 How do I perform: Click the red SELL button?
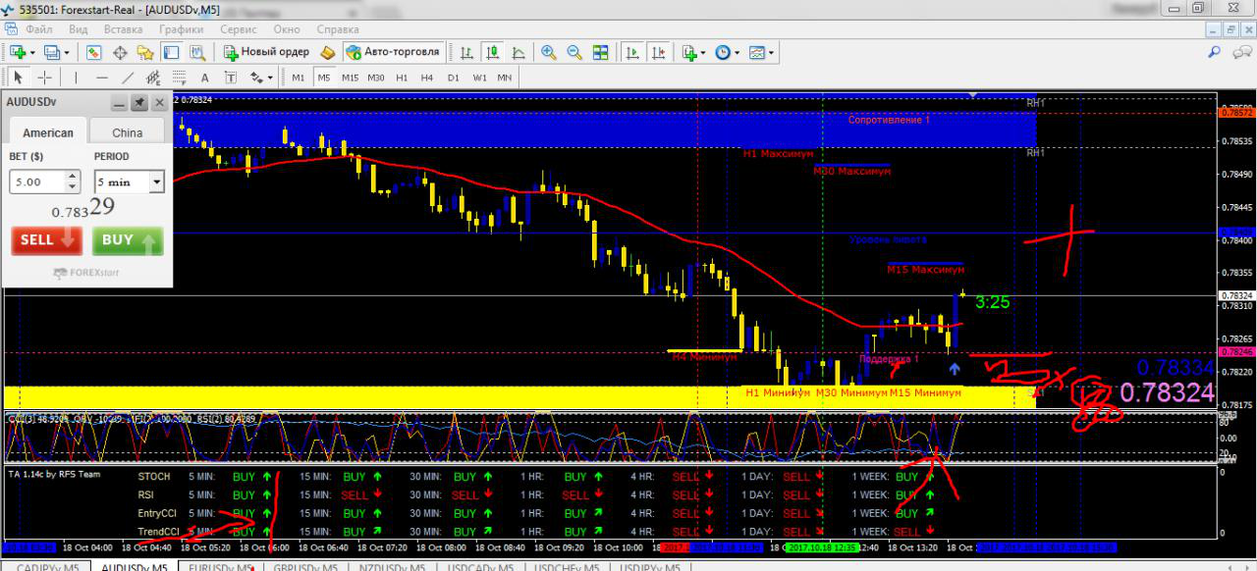pos(46,240)
